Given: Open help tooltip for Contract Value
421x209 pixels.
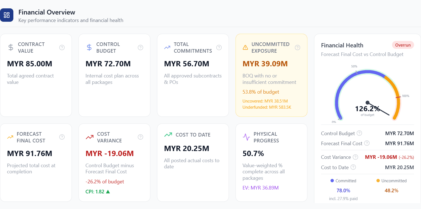Looking at the screenshot, I should click(62, 48).
